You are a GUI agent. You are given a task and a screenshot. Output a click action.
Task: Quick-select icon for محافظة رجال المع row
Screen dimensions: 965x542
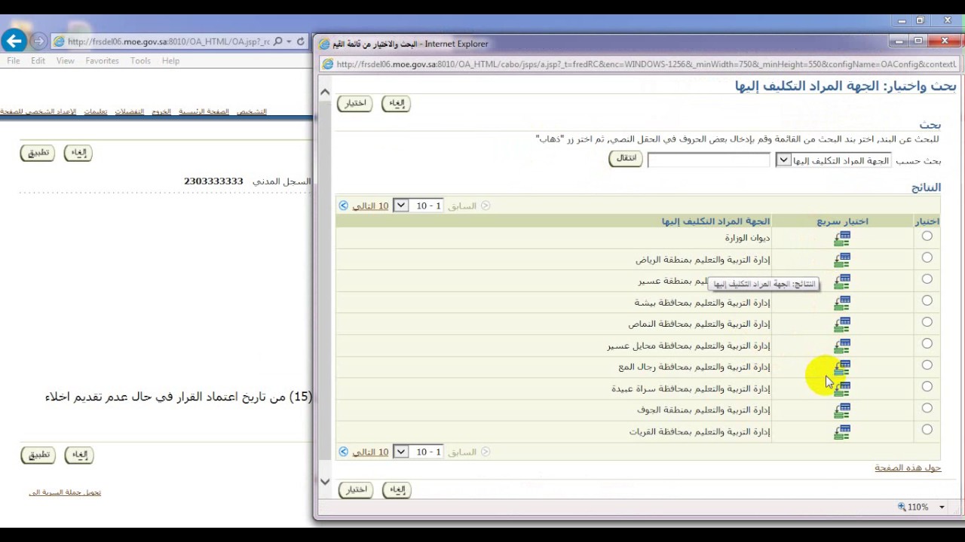point(842,367)
